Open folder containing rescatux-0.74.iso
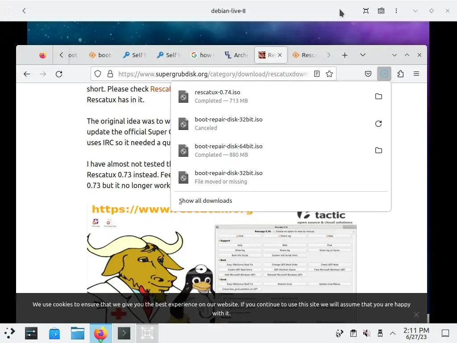457x343 pixels. pos(378,96)
